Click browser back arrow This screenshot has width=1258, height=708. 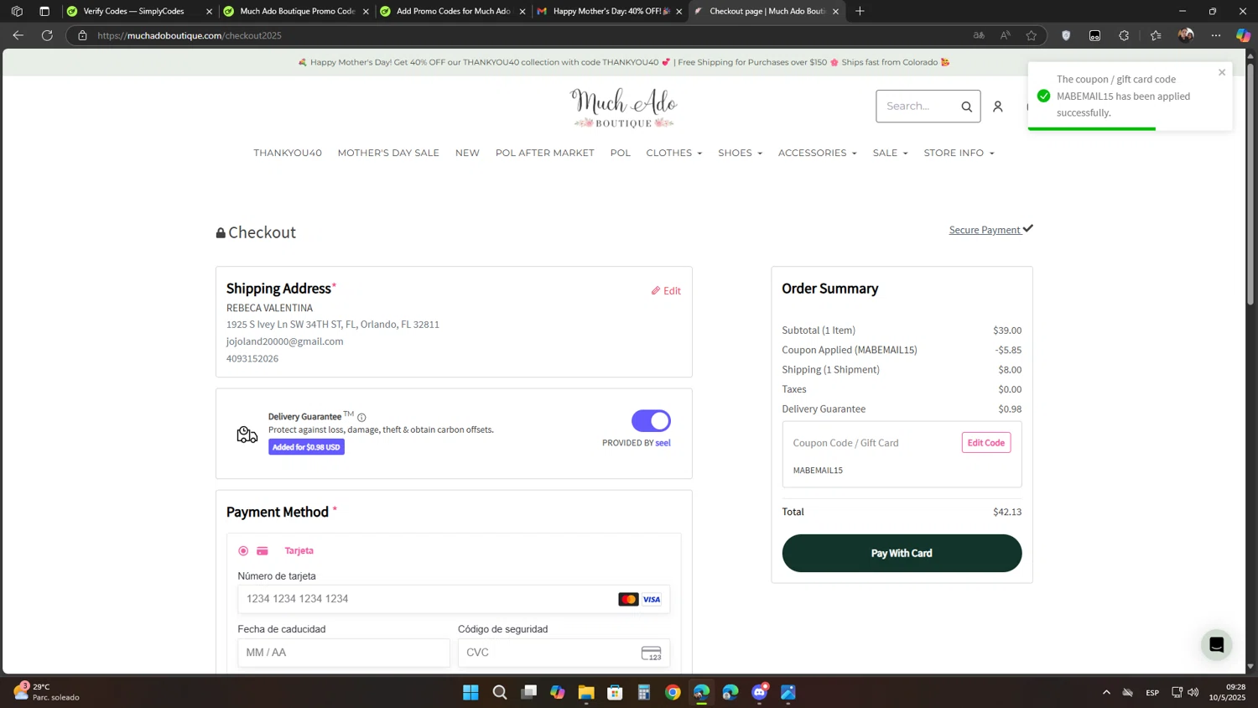coord(18,35)
